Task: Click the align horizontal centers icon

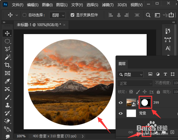Action: [119, 15]
